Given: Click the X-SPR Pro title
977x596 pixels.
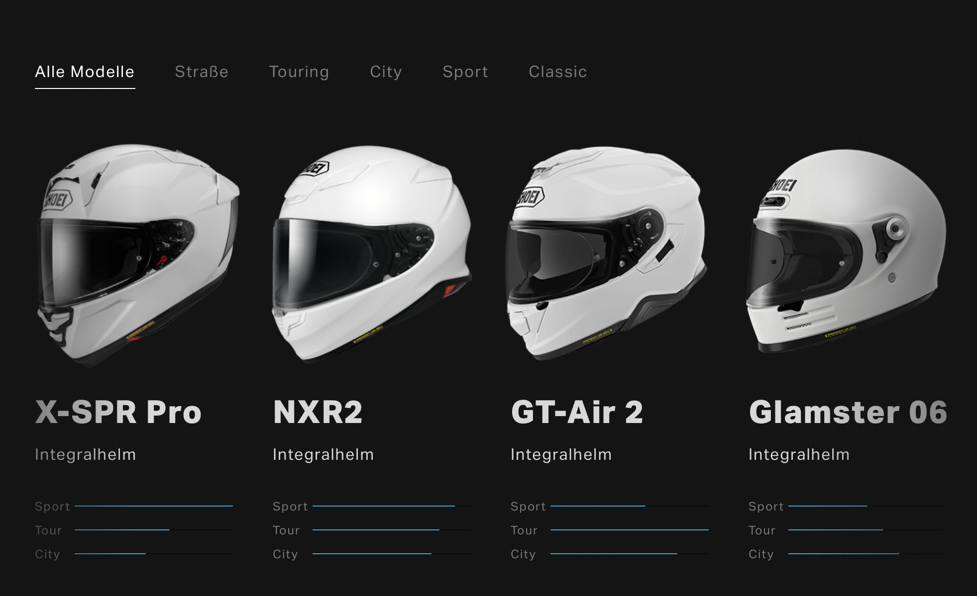Looking at the screenshot, I should point(118,412).
